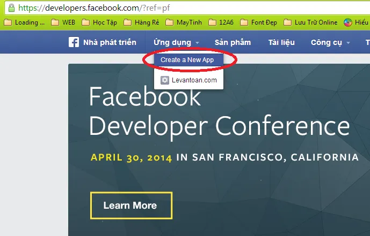Select Create a New App menu entry
Viewport: 370px width, 236px height.
point(188,60)
